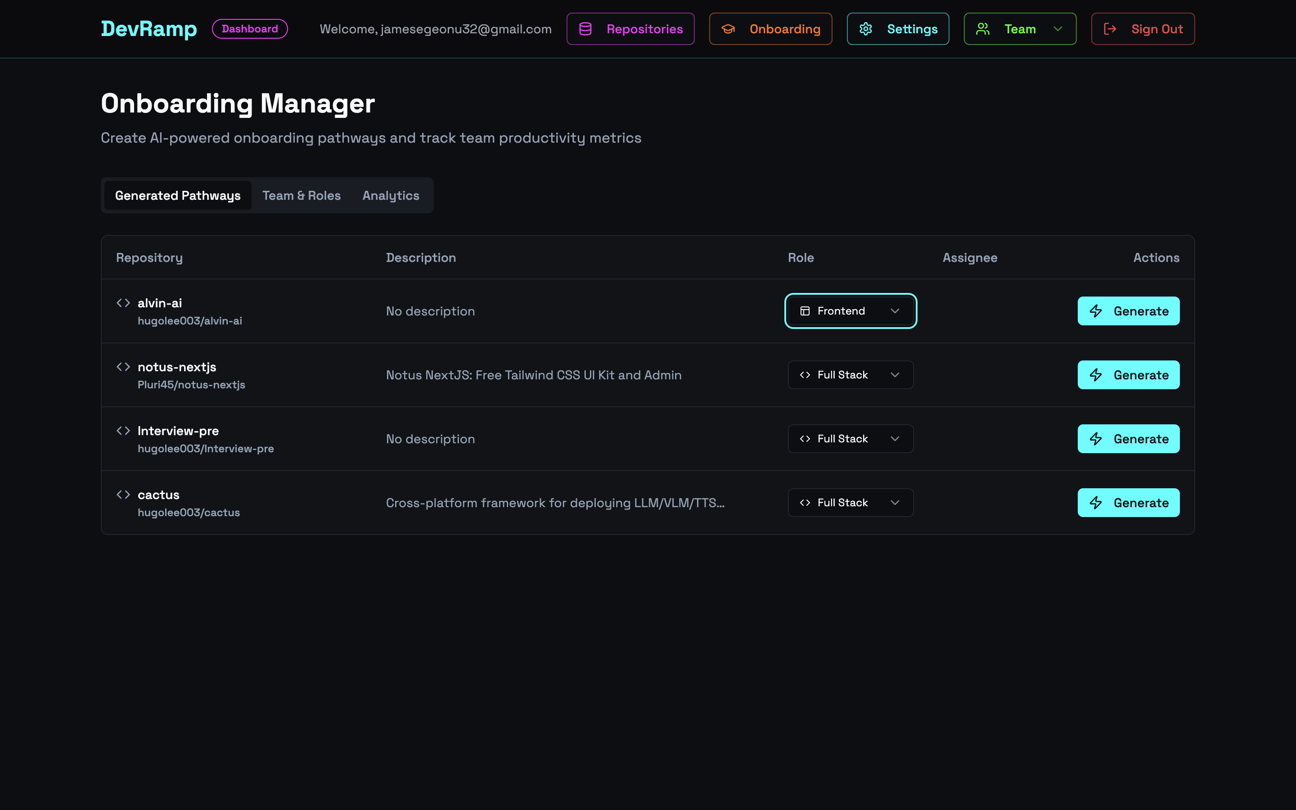This screenshot has width=1296, height=810.
Task: Click Generate for the Interview-pre repository
Action: pos(1129,438)
